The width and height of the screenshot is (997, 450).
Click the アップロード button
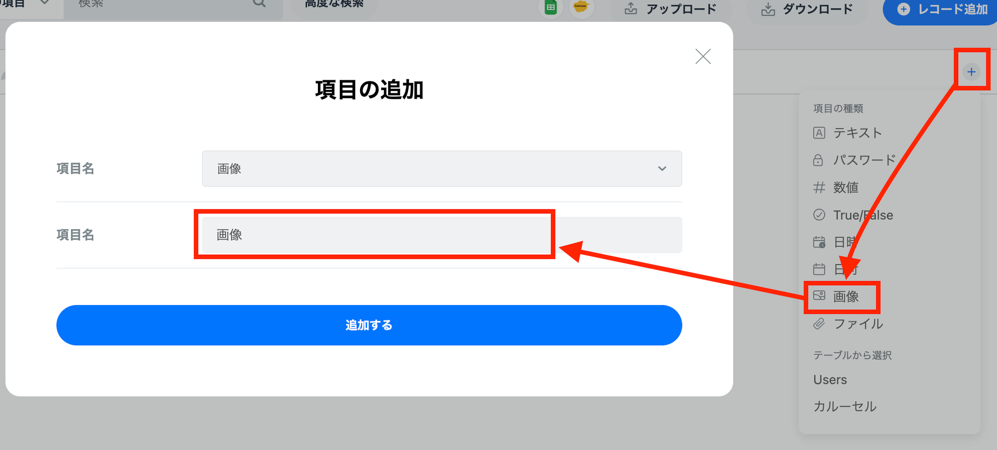(x=671, y=9)
